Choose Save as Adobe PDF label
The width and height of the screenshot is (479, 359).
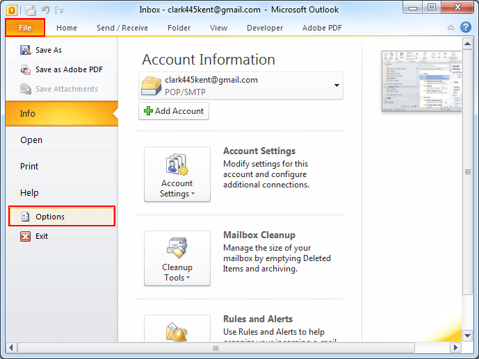pyautogui.click(x=69, y=69)
